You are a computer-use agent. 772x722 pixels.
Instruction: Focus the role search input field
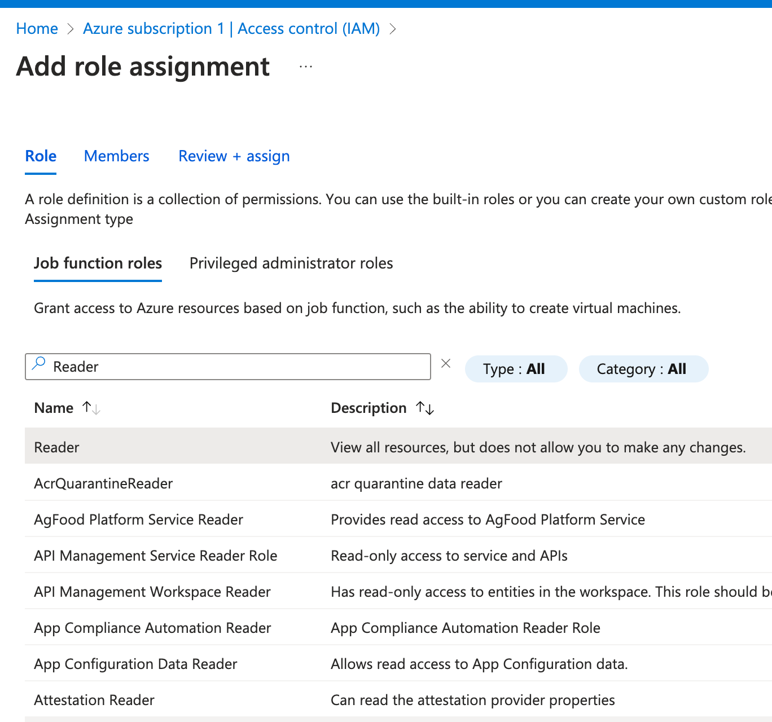pos(228,367)
